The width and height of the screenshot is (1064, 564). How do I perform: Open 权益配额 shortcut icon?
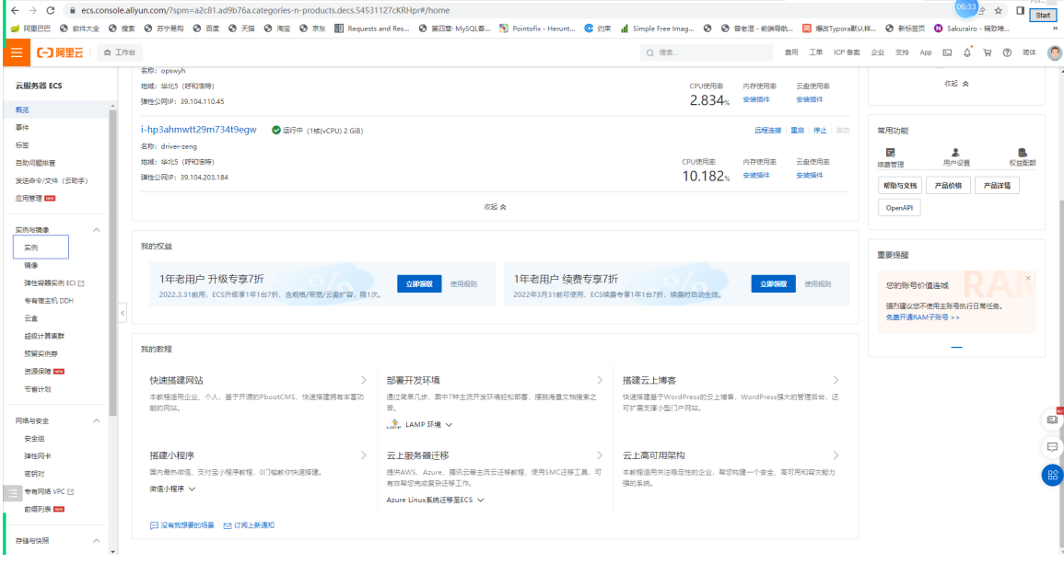tap(1022, 157)
